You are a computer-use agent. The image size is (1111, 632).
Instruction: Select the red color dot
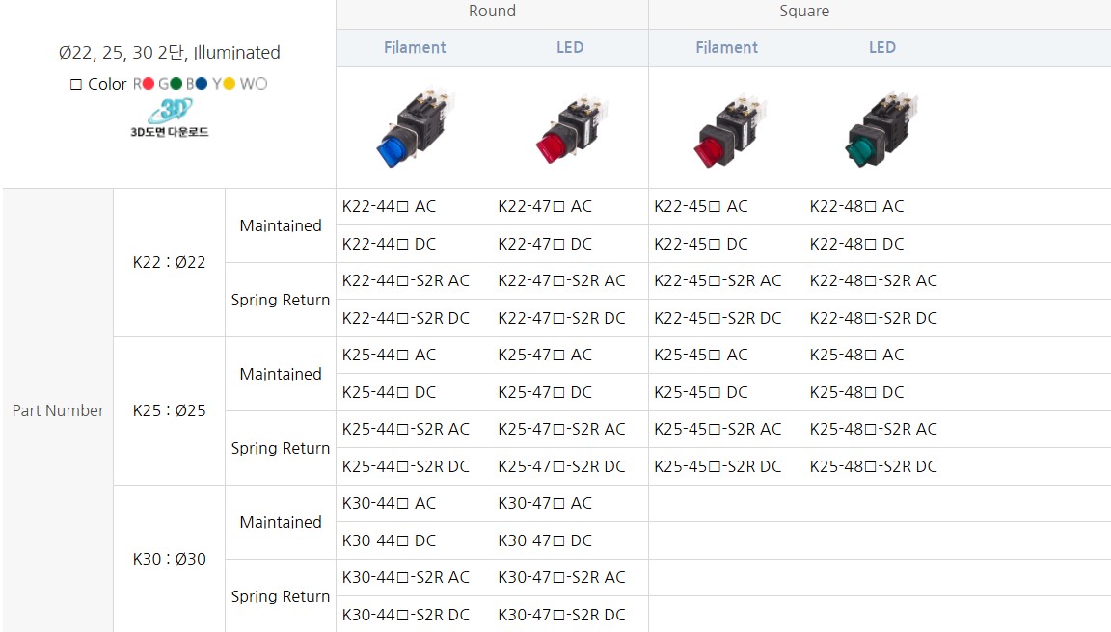tap(148, 84)
